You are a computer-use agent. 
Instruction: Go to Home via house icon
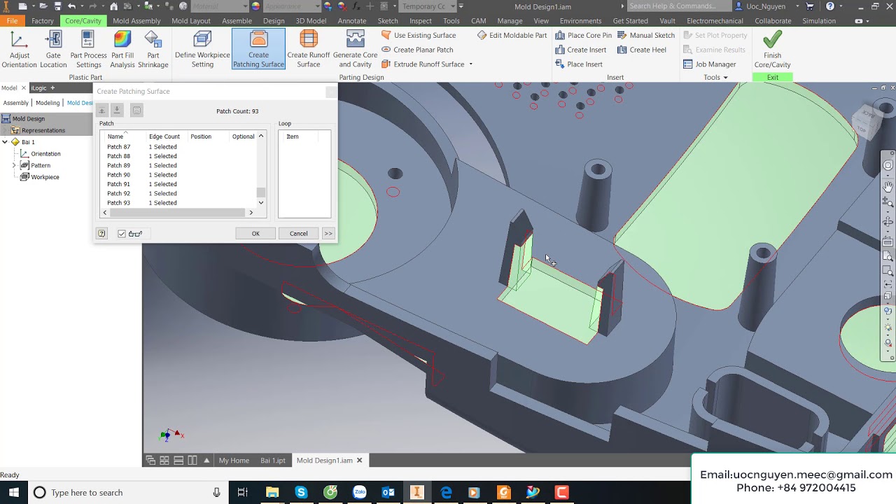tap(113, 6)
